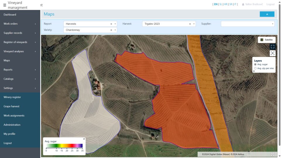
Task: Collapse the Avg. sugar legend
Action: [x=84, y=139]
